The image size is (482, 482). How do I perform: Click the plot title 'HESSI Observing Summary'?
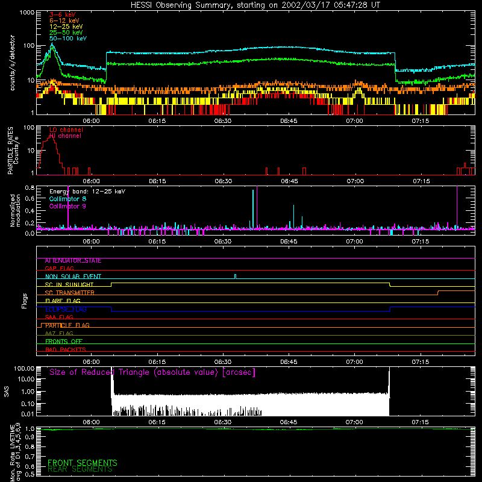tap(181, 5)
